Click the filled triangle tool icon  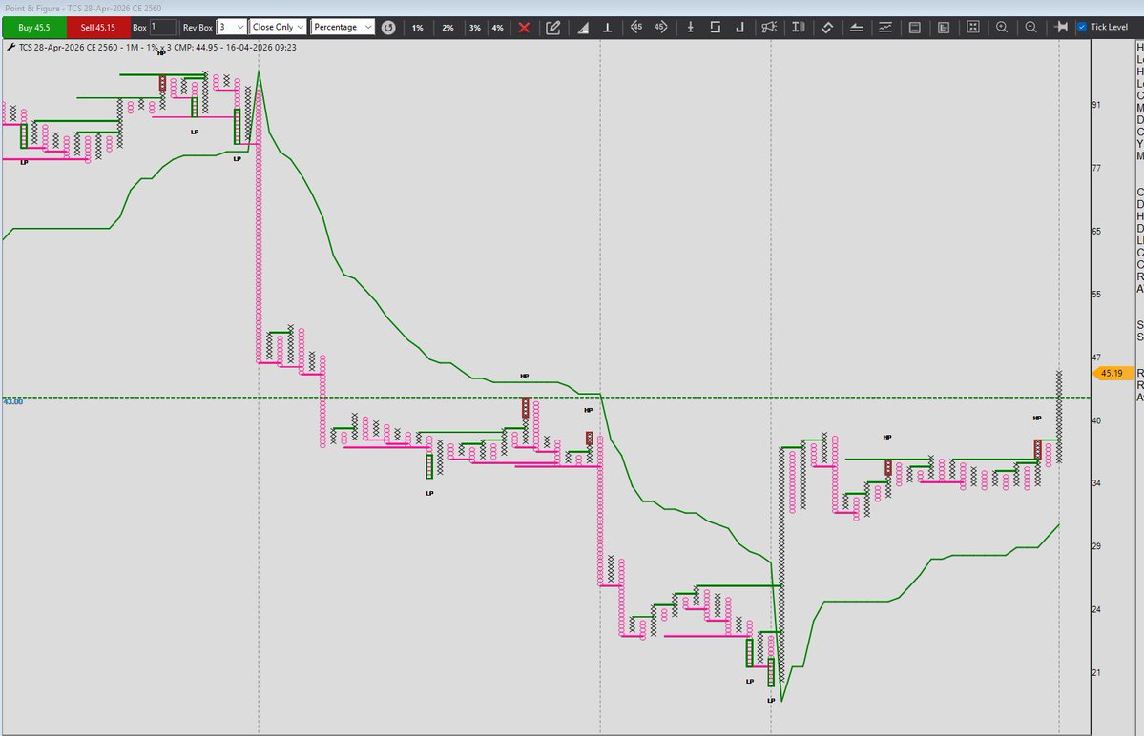pos(583,28)
